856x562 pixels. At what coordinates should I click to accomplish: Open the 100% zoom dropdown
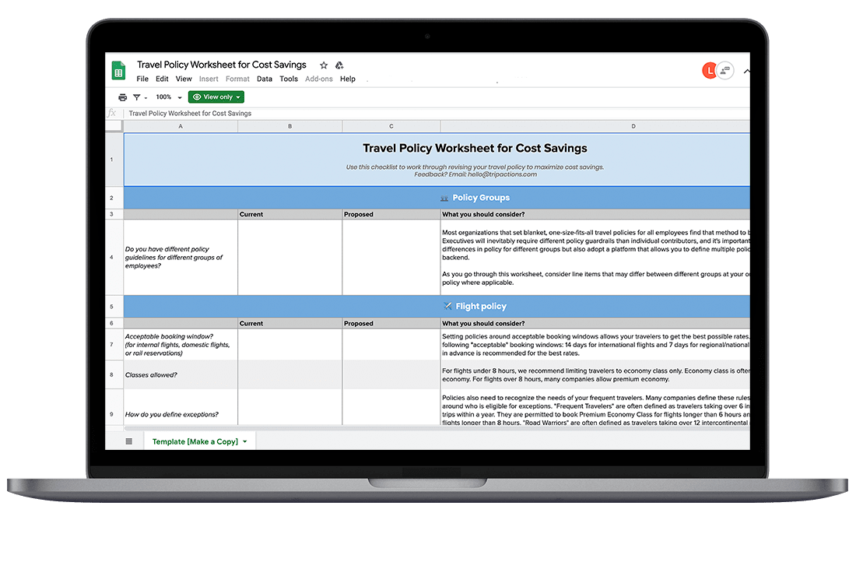168,97
